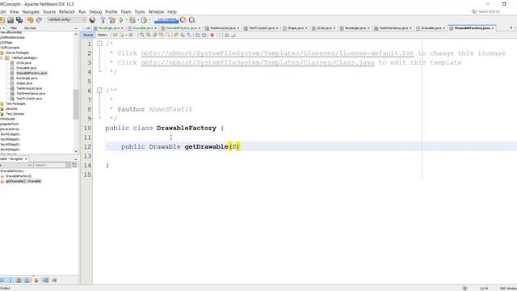Open the Class.java template link in comment

[258, 62]
